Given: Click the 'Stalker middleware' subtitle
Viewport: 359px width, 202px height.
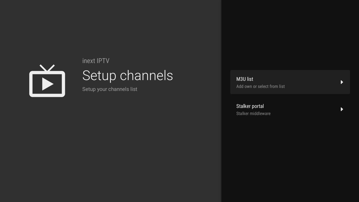Looking at the screenshot, I should coord(253,114).
